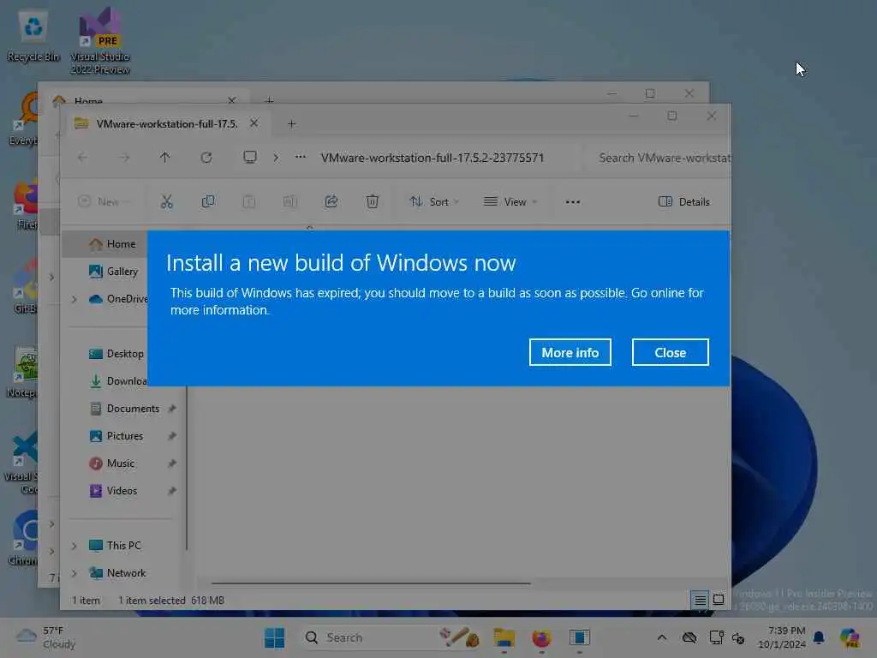Viewport: 877px width, 658px height.
Task: Open Downloads in the navigation pane
Action: [x=118, y=381]
